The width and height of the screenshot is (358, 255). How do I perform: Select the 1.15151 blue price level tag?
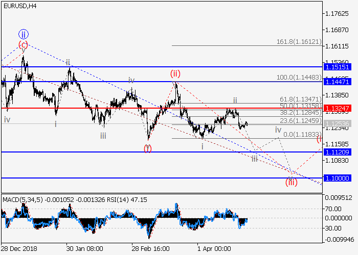pyautogui.click(x=338, y=67)
